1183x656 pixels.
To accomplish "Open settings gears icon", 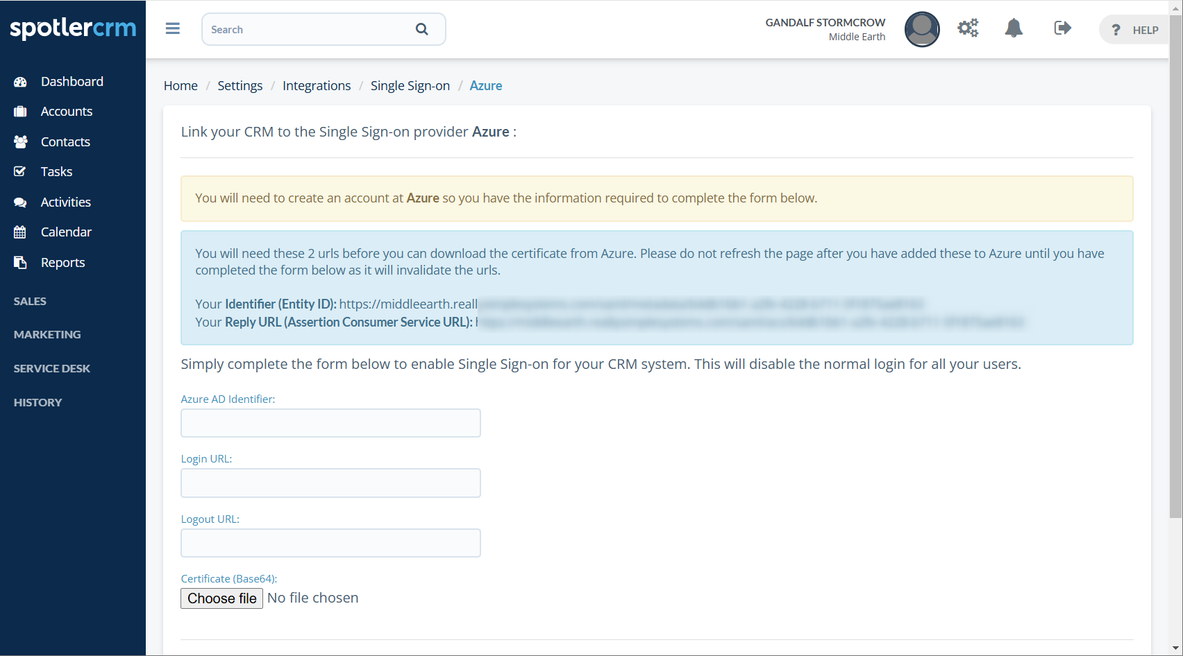I will (968, 28).
